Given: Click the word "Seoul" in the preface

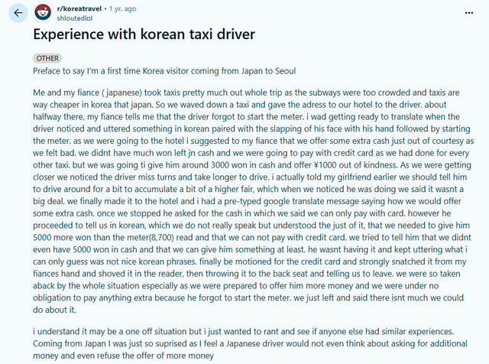Looking at the screenshot, I should (280, 71).
